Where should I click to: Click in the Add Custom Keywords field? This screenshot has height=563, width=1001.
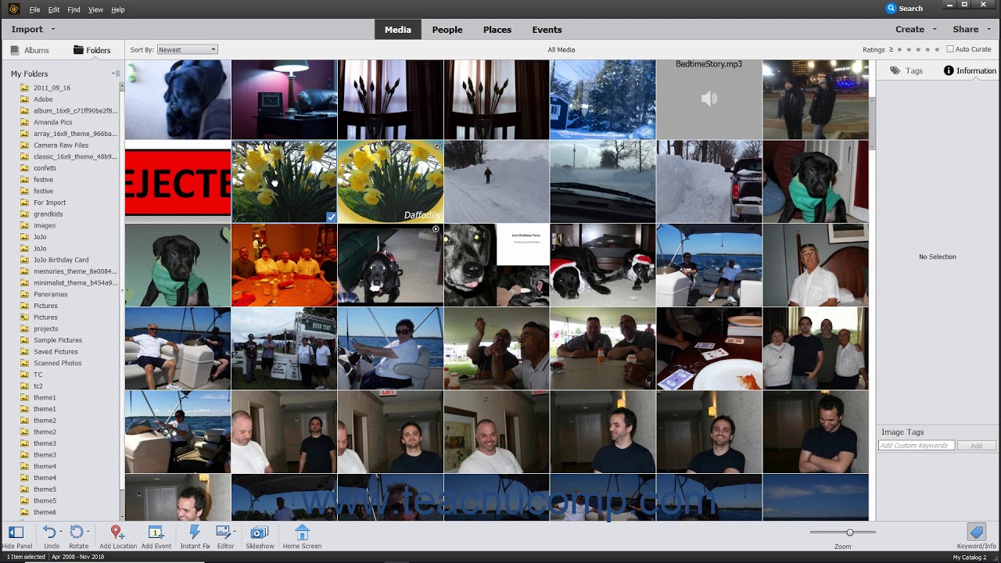click(916, 446)
